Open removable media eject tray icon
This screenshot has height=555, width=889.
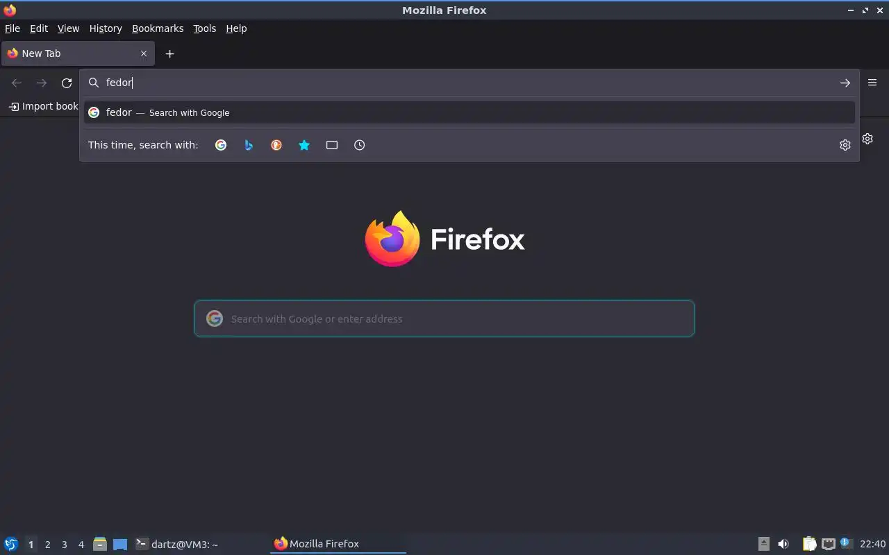pos(763,544)
